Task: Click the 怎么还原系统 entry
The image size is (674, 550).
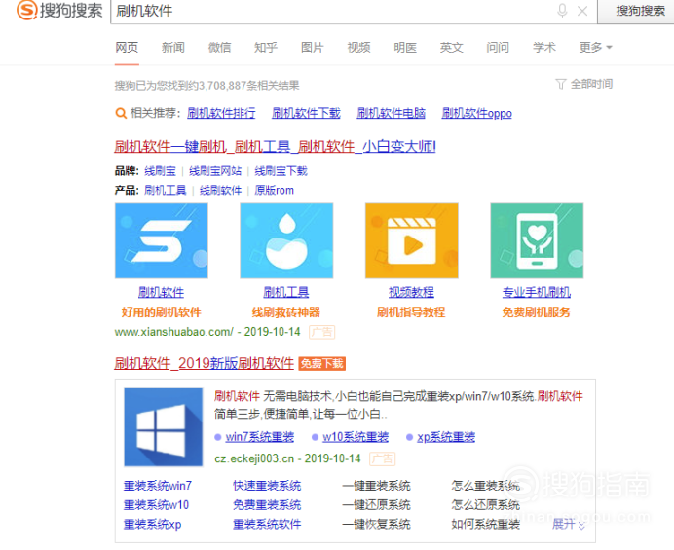Action: tap(486, 505)
